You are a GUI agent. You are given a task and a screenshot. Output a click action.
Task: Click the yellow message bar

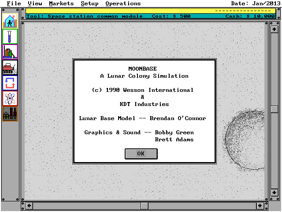pyautogui.click(x=151, y=11)
